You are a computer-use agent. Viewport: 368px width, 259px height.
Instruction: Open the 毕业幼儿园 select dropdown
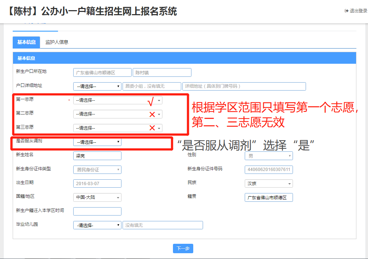click(x=97, y=225)
